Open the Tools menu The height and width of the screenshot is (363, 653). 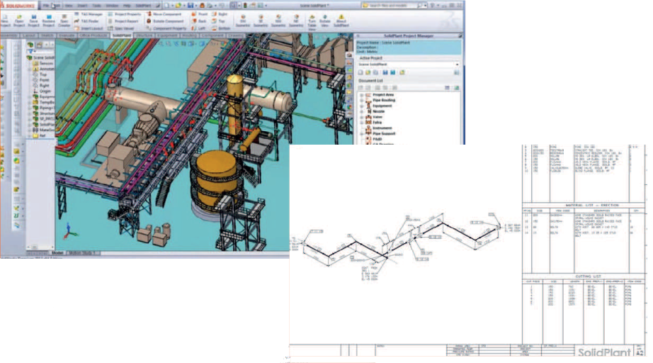pyautogui.click(x=97, y=4)
